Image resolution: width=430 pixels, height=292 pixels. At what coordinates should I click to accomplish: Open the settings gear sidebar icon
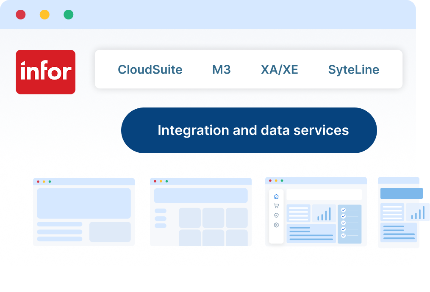(x=276, y=225)
